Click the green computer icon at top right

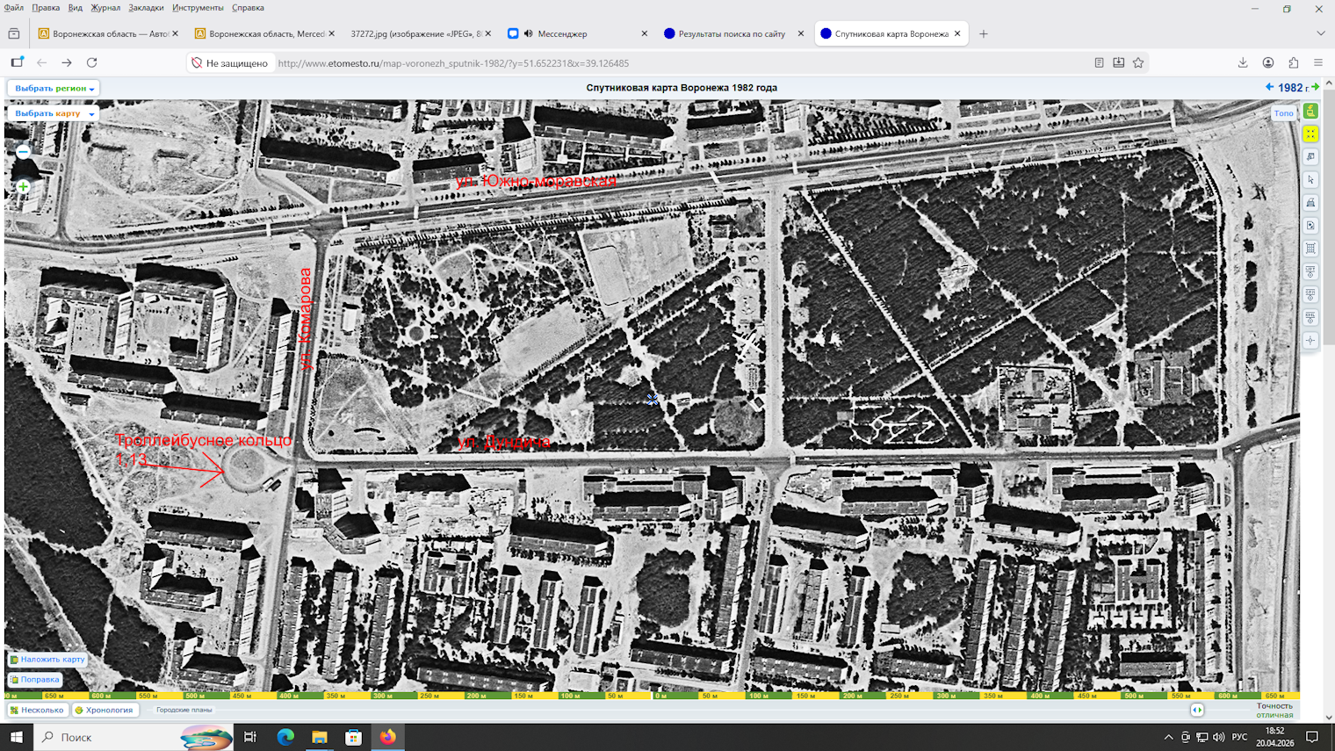[x=1310, y=112]
